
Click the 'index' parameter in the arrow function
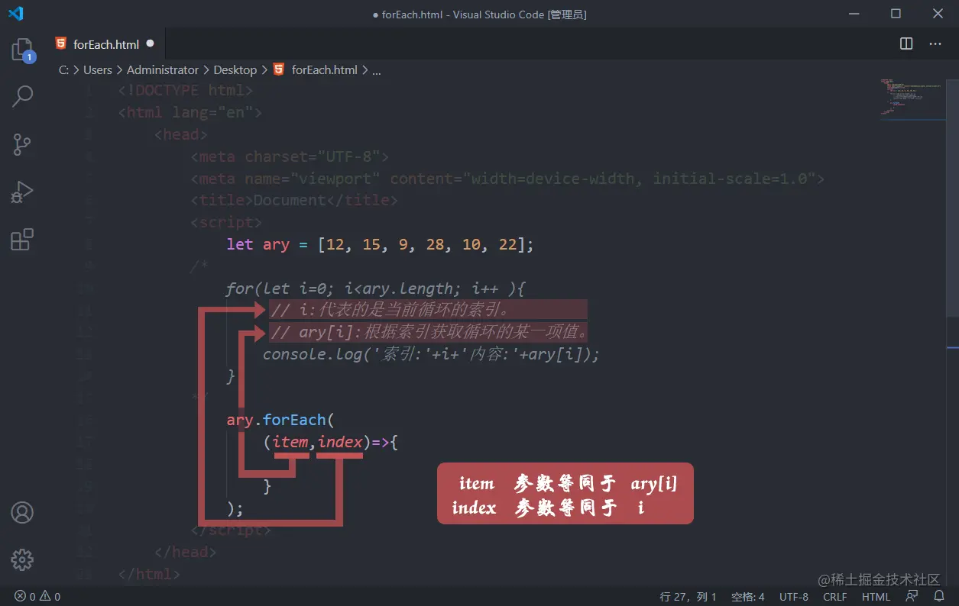340,442
